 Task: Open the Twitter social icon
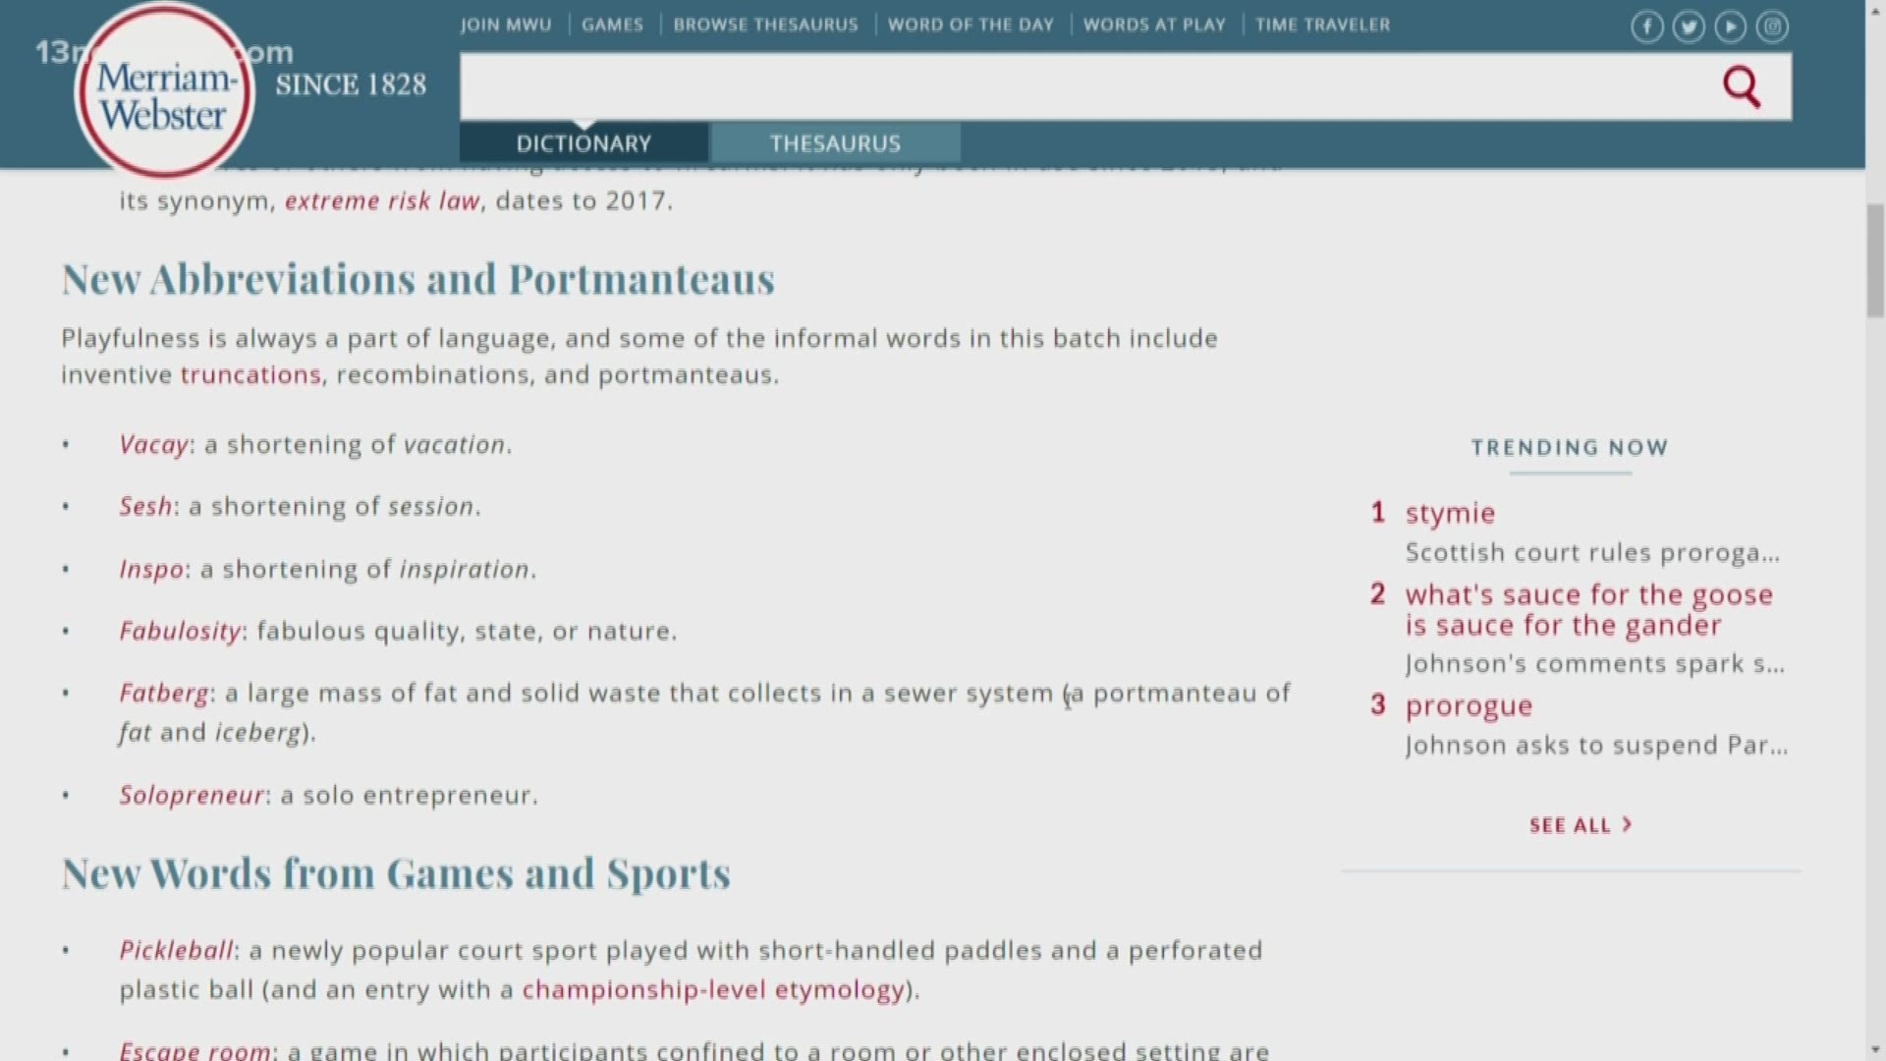[x=1689, y=27]
